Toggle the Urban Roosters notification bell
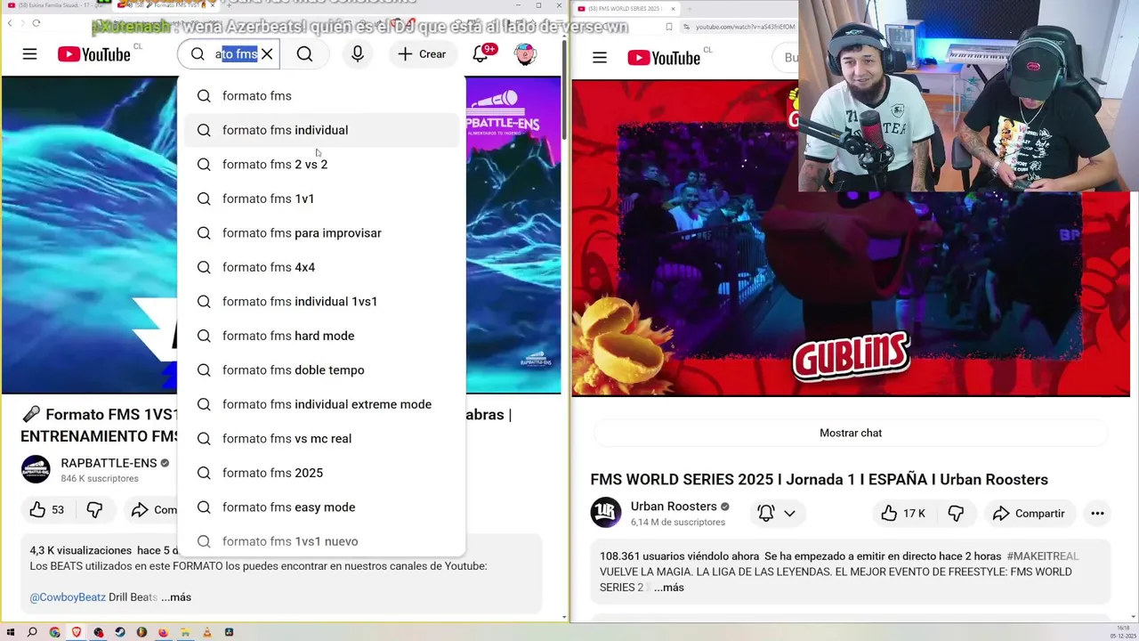Viewport: 1139px width, 641px height. coord(765,513)
